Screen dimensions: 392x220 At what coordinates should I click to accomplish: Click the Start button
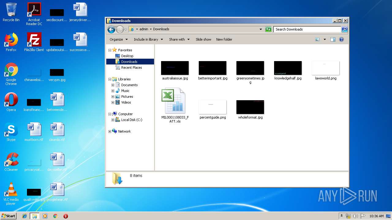coord(8,216)
